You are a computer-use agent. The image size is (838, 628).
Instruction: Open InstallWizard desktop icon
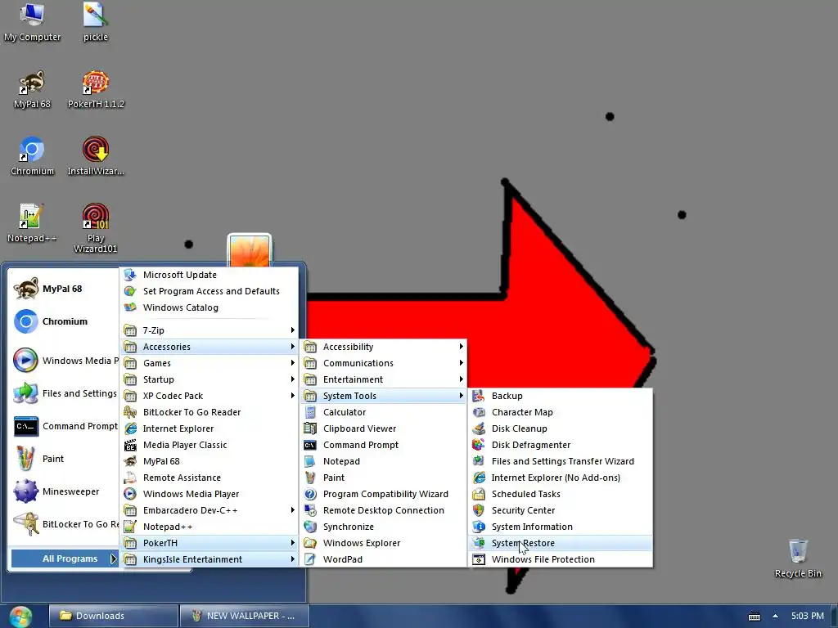96,156
